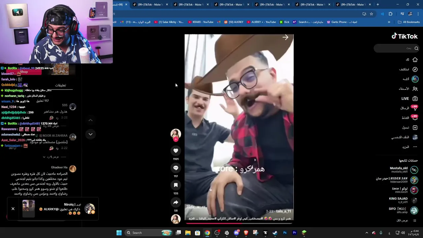
Task: Show hidden system tray icons chevron
Action: [x=366, y=233]
